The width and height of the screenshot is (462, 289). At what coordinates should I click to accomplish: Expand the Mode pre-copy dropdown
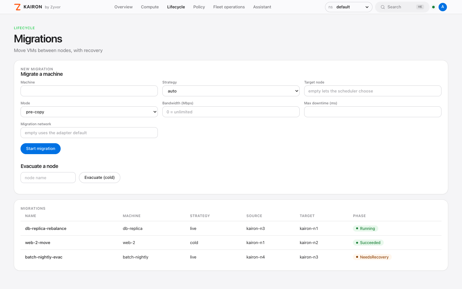(89, 112)
